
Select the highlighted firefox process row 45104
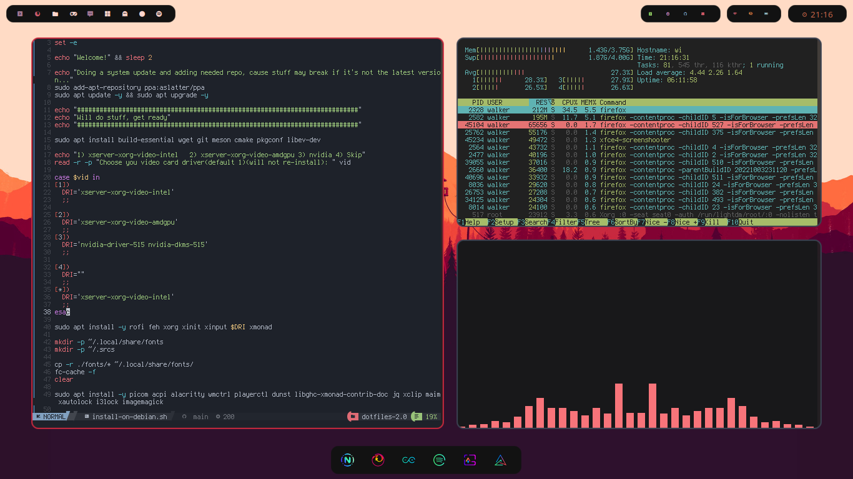point(624,124)
